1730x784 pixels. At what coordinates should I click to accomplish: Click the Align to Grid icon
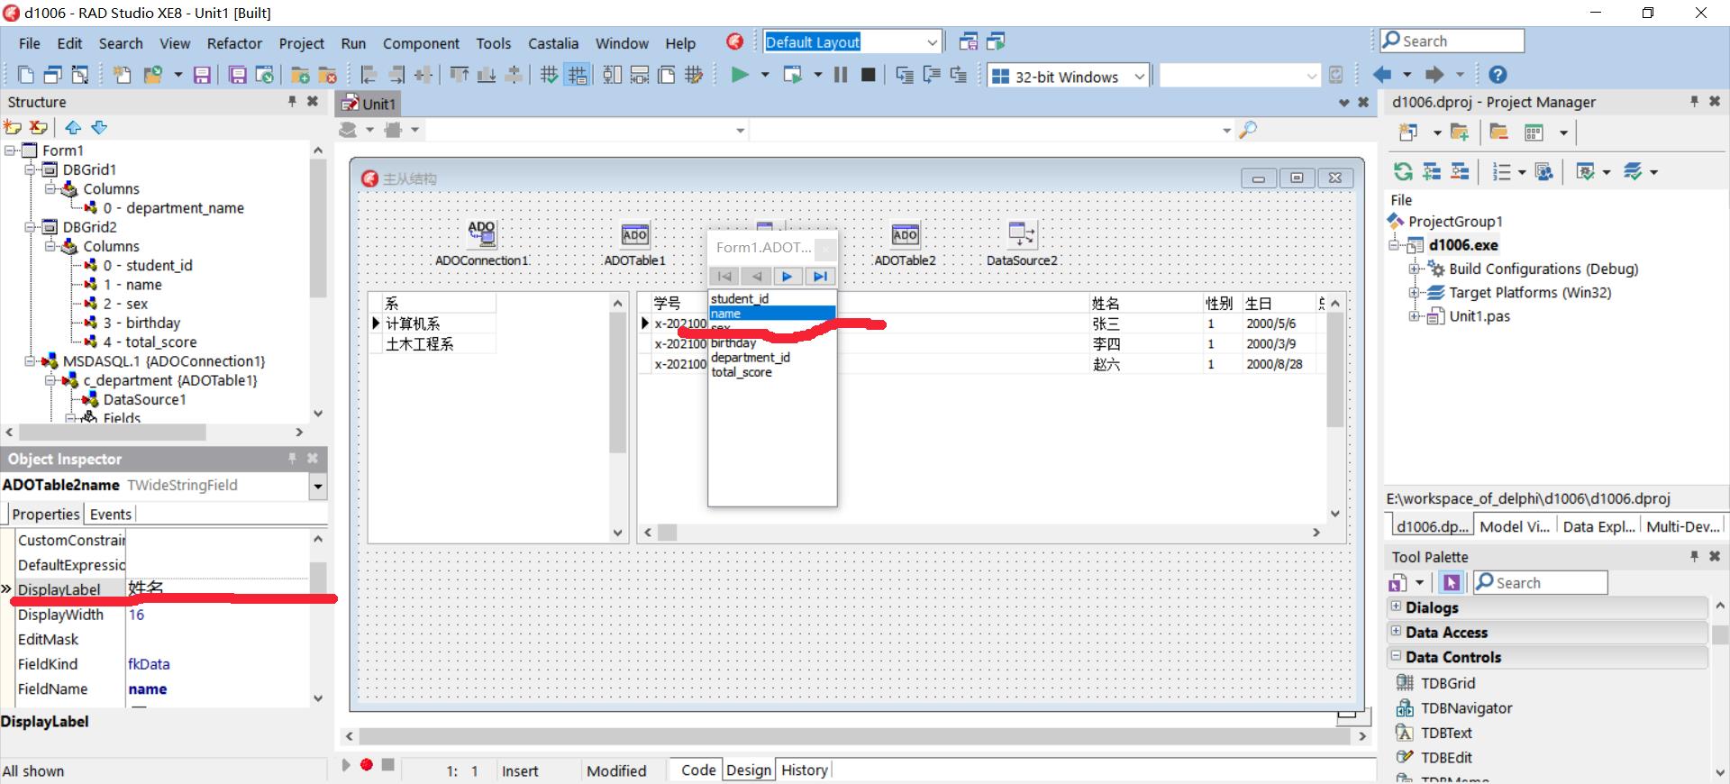[550, 76]
